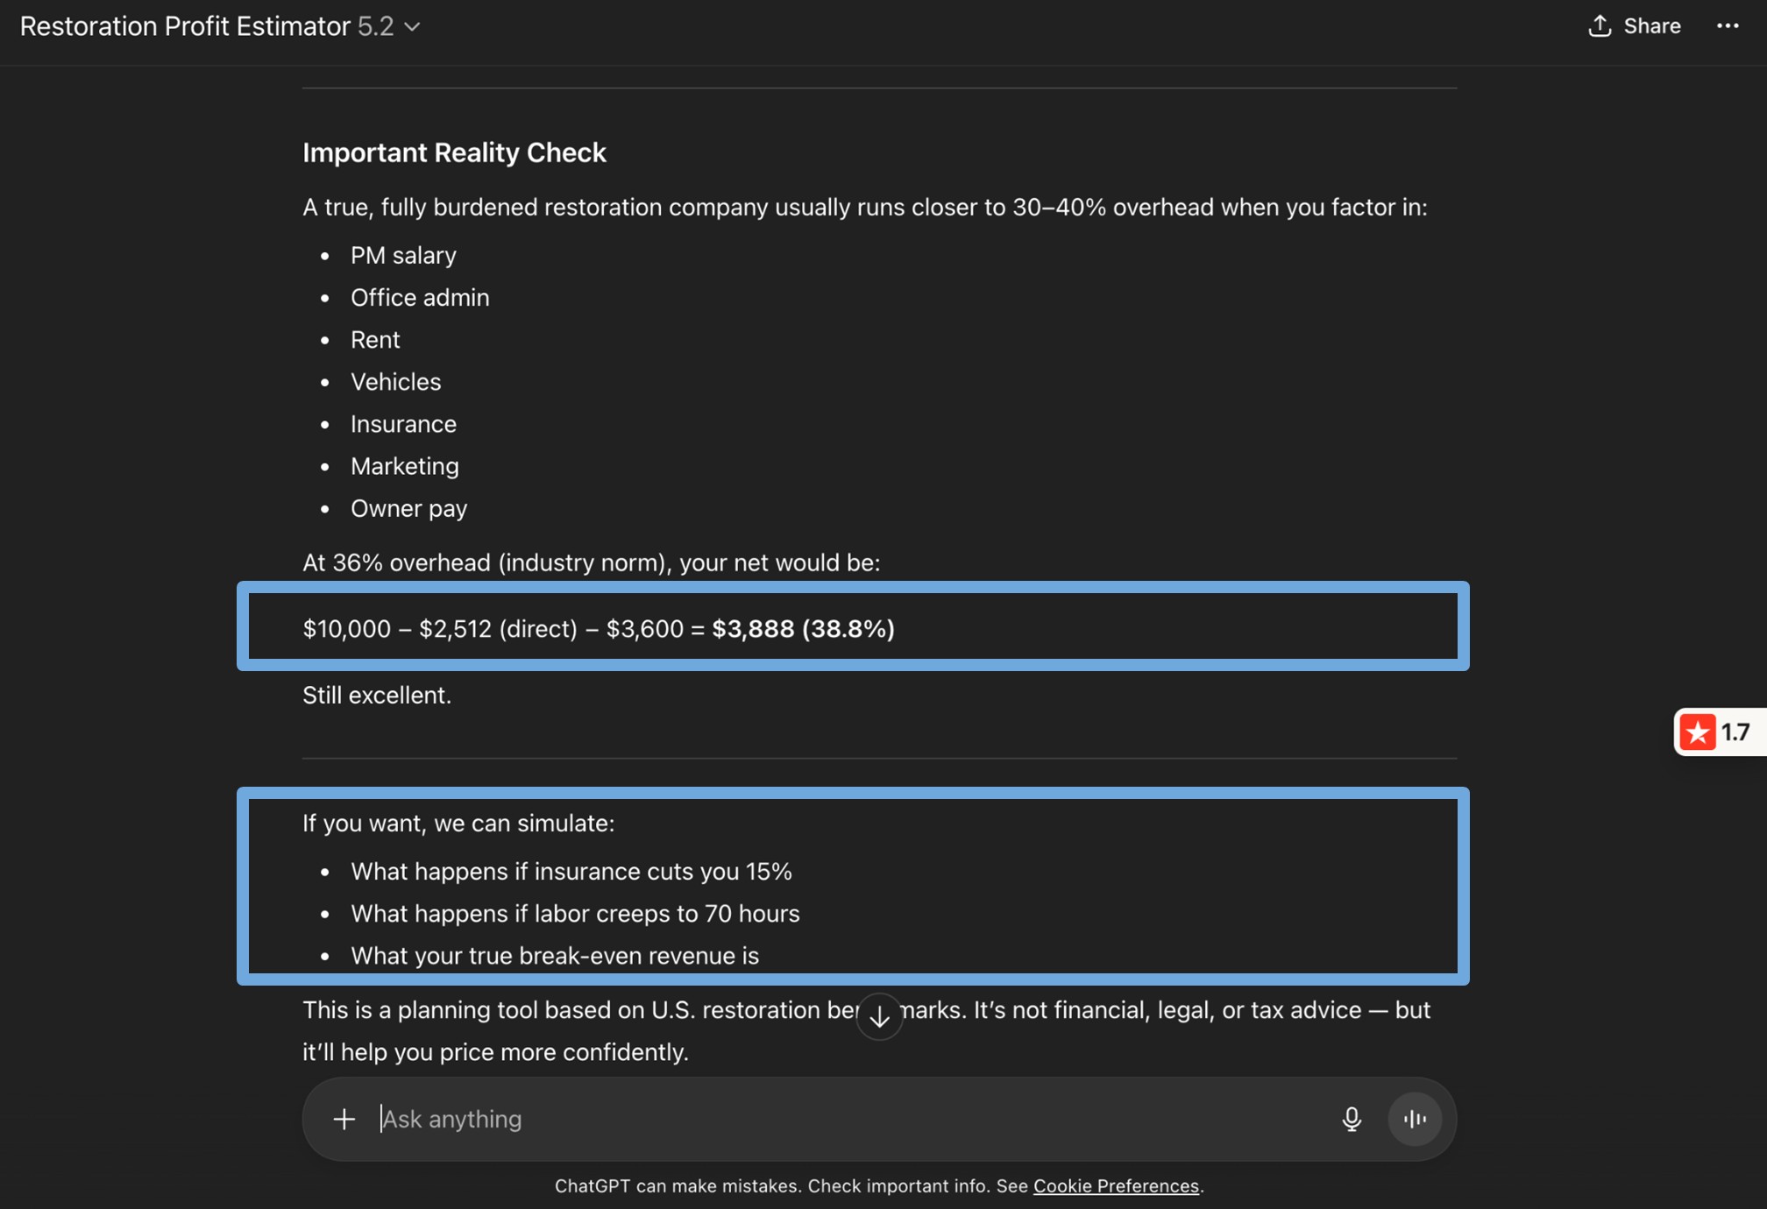Open the Cookie Preferences link
This screenshot has height=1209, width=1767.
1116,1185
